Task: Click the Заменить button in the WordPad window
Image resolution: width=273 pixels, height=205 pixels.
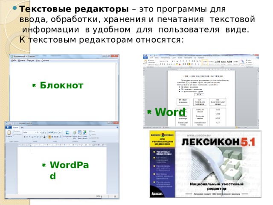Action: pyautogui.click(x=93, y=135)
